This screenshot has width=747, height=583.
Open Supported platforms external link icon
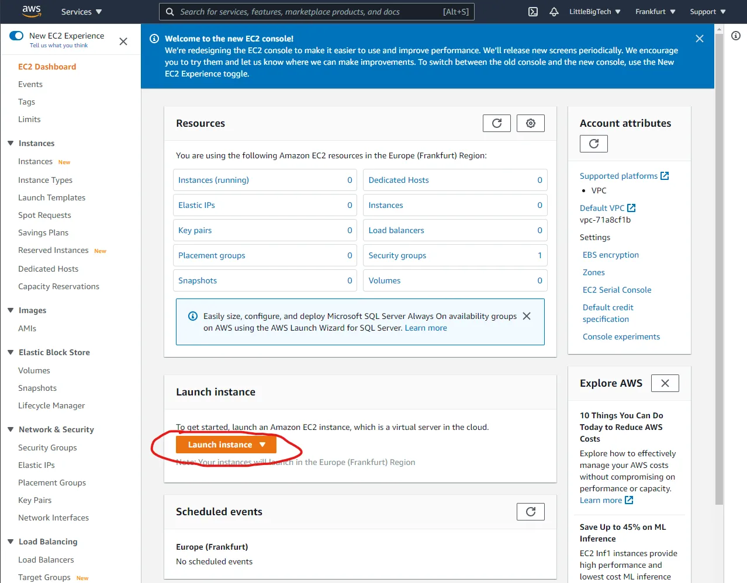pos(665,176)
